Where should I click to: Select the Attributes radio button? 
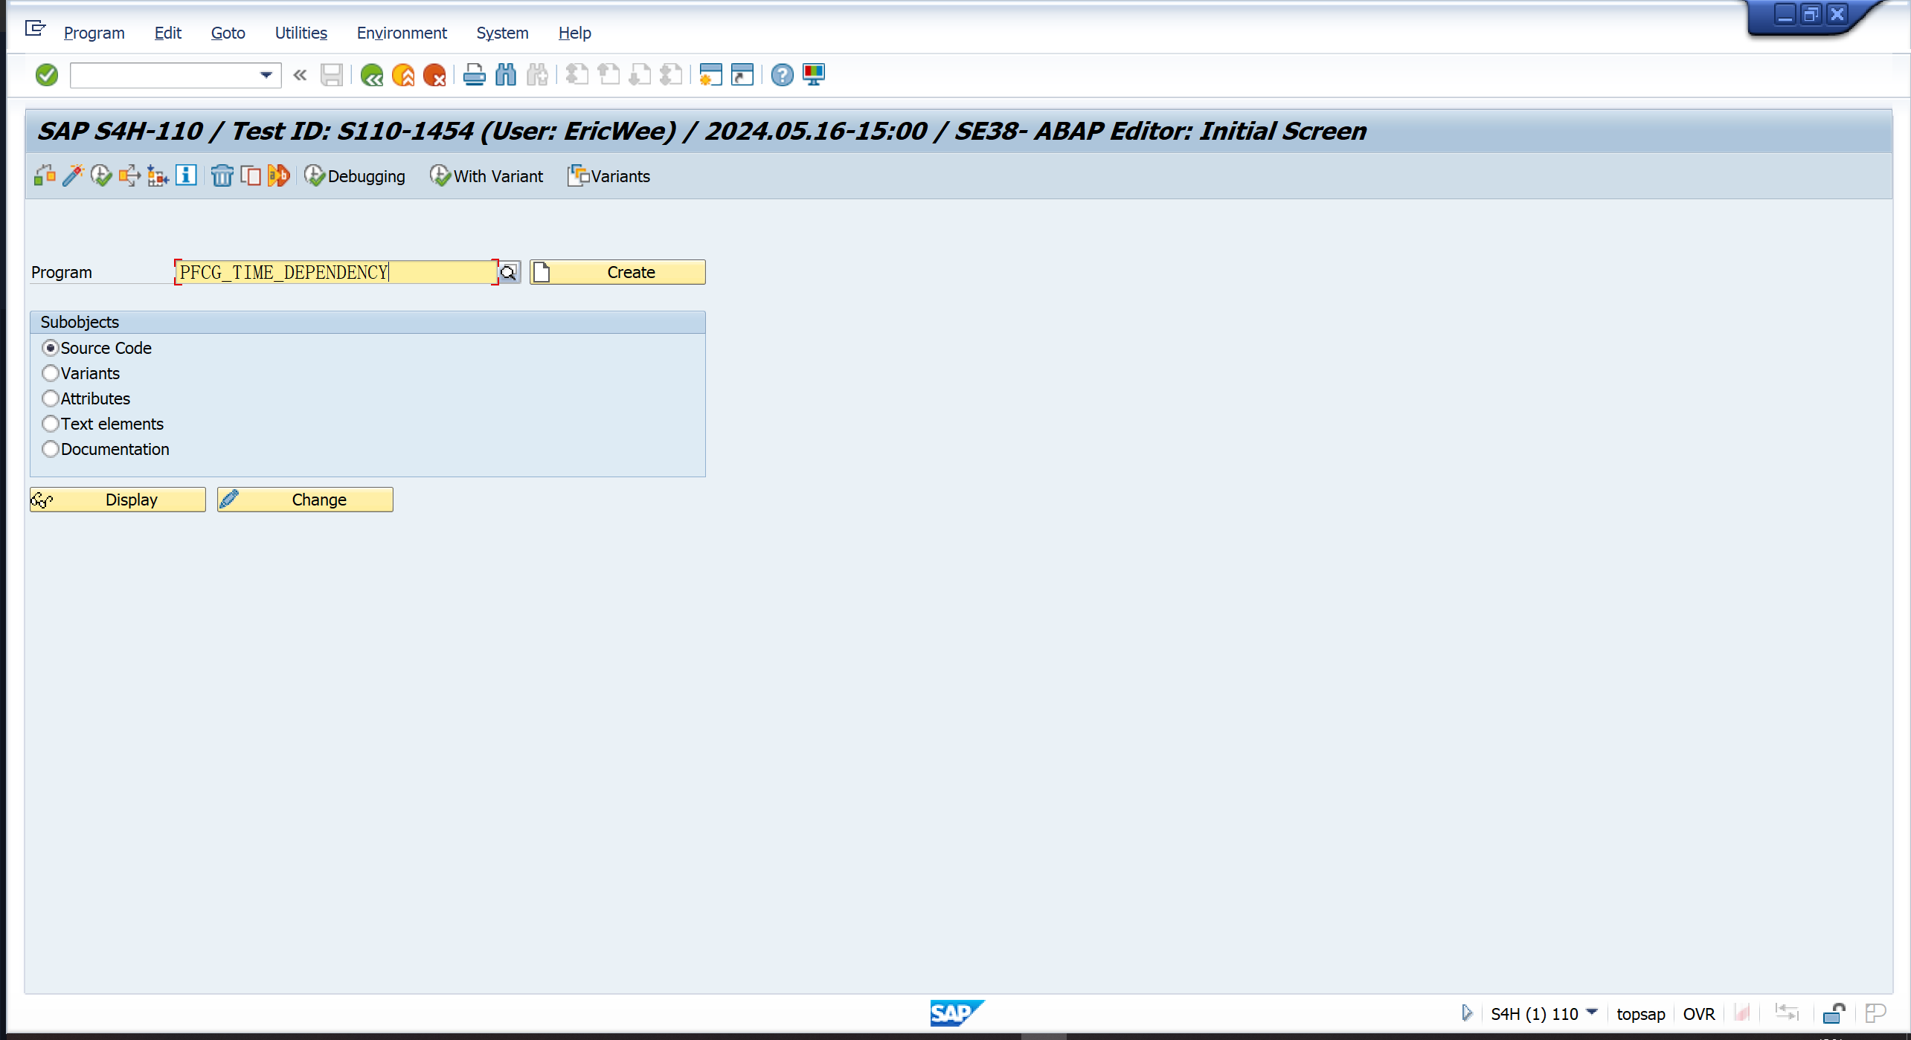point(51,398)
